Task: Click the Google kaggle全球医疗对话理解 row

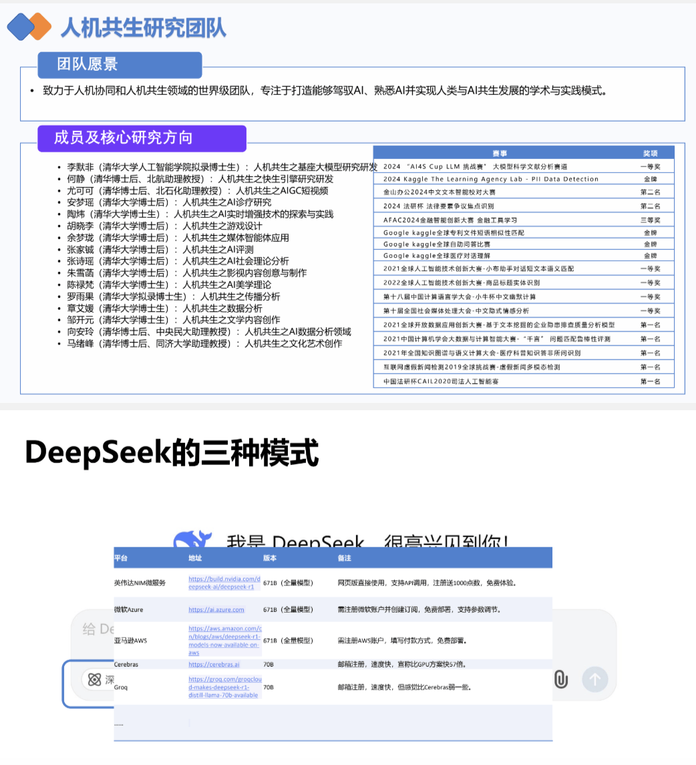Action: (524, 256)
